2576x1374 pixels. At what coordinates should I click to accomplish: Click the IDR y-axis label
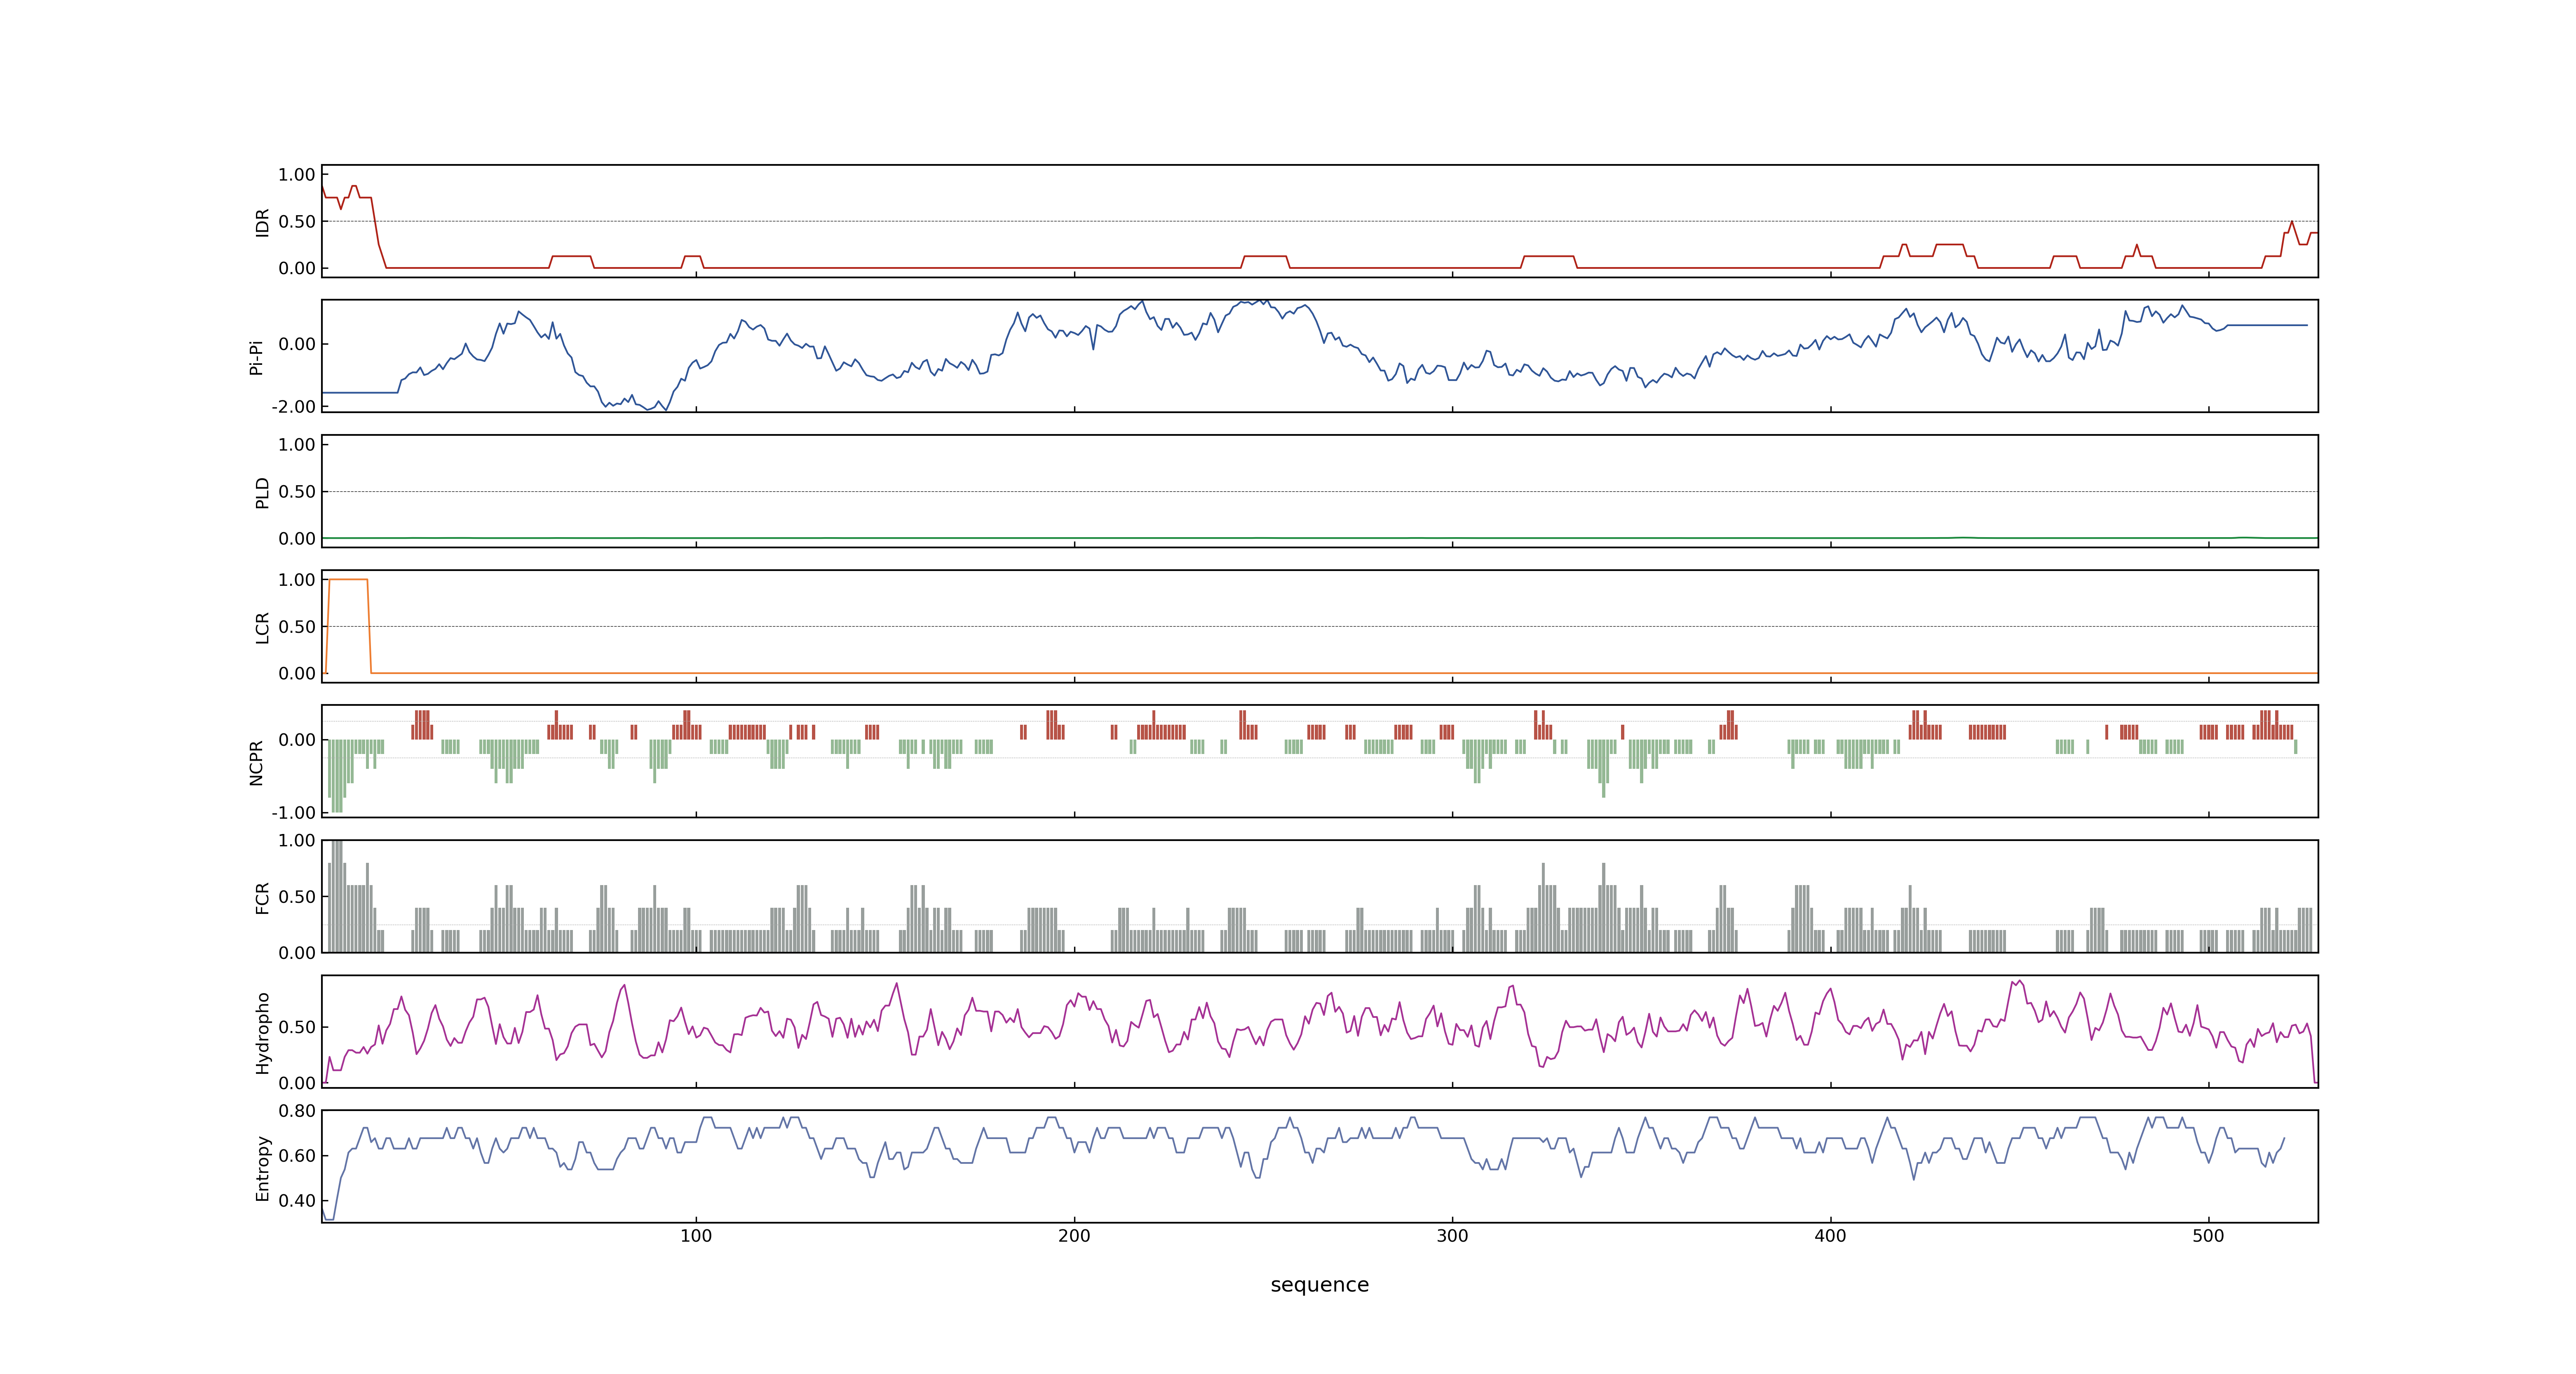tap(262, 222)
